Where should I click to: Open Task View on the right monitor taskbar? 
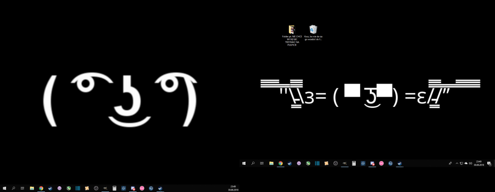[262, 163]
